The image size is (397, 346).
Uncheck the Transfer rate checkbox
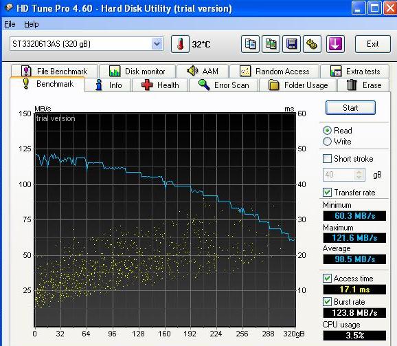click(x=327, y=193)
